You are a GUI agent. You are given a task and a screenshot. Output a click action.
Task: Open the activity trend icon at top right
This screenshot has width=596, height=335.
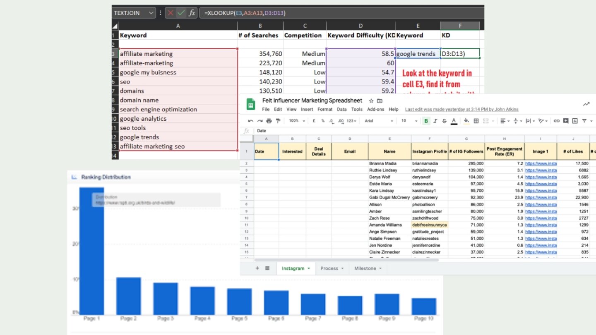click(586, 105)
